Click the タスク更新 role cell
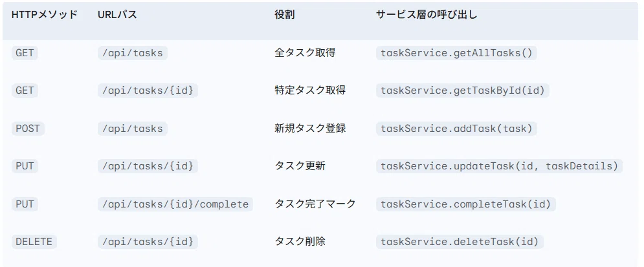This screenshot has width=644, height=267. 300,166
